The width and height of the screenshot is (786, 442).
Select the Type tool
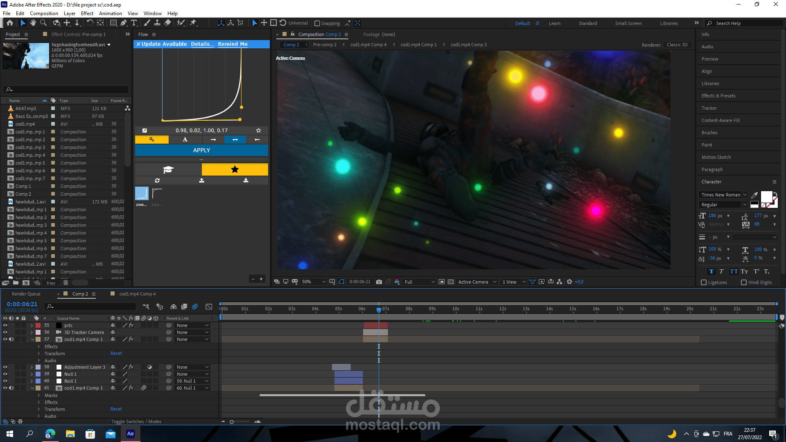(x=134, y=23)
